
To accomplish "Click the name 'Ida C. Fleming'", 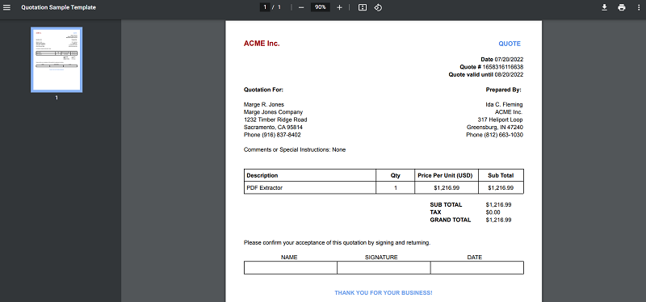I will pos(504,105).
